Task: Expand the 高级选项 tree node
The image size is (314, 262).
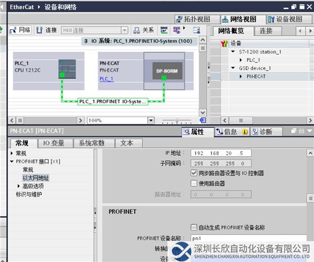Action: tap(19, 186)
